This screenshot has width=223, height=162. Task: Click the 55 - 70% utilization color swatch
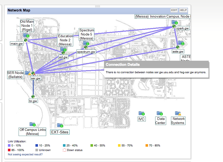(119, 145)
